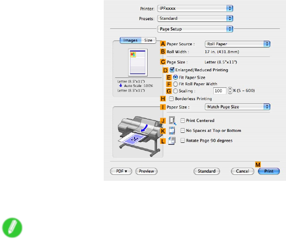Select Fit Paper Size option
286x239 pixels.
pos(175,77)
